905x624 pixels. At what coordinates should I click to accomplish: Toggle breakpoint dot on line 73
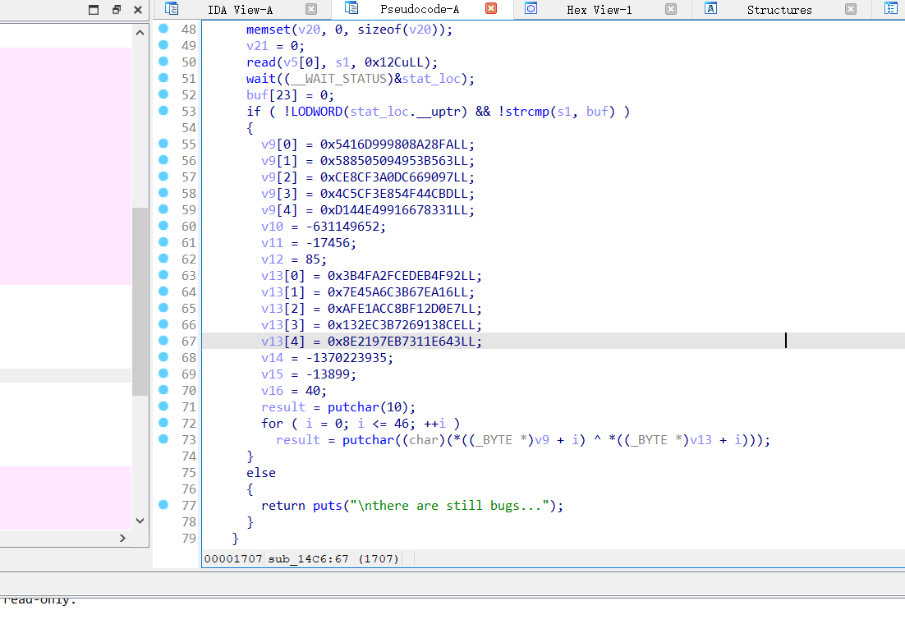[x=163, y=439]
